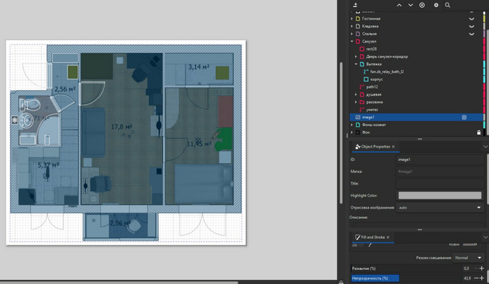Viewport: 489px width, 284px height.
Task: Switch to Fill and Stroke tab
Action: pyautogui.click(x=371, y=237)
